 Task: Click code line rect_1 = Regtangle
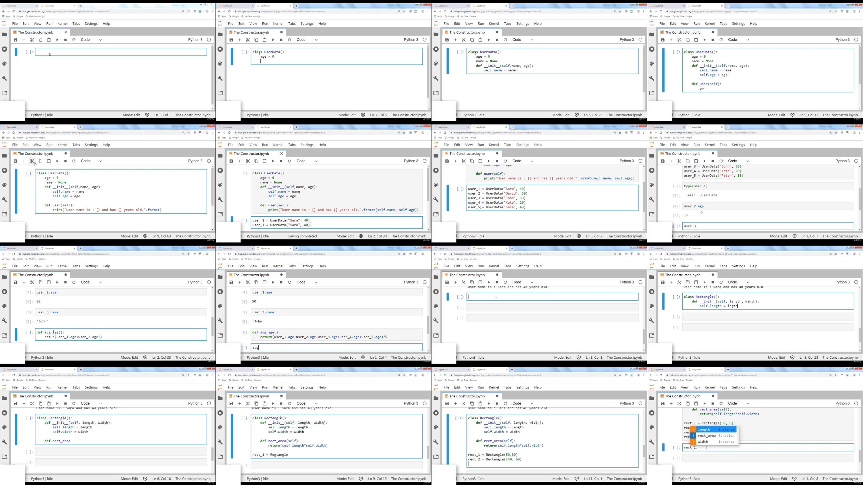270,455
